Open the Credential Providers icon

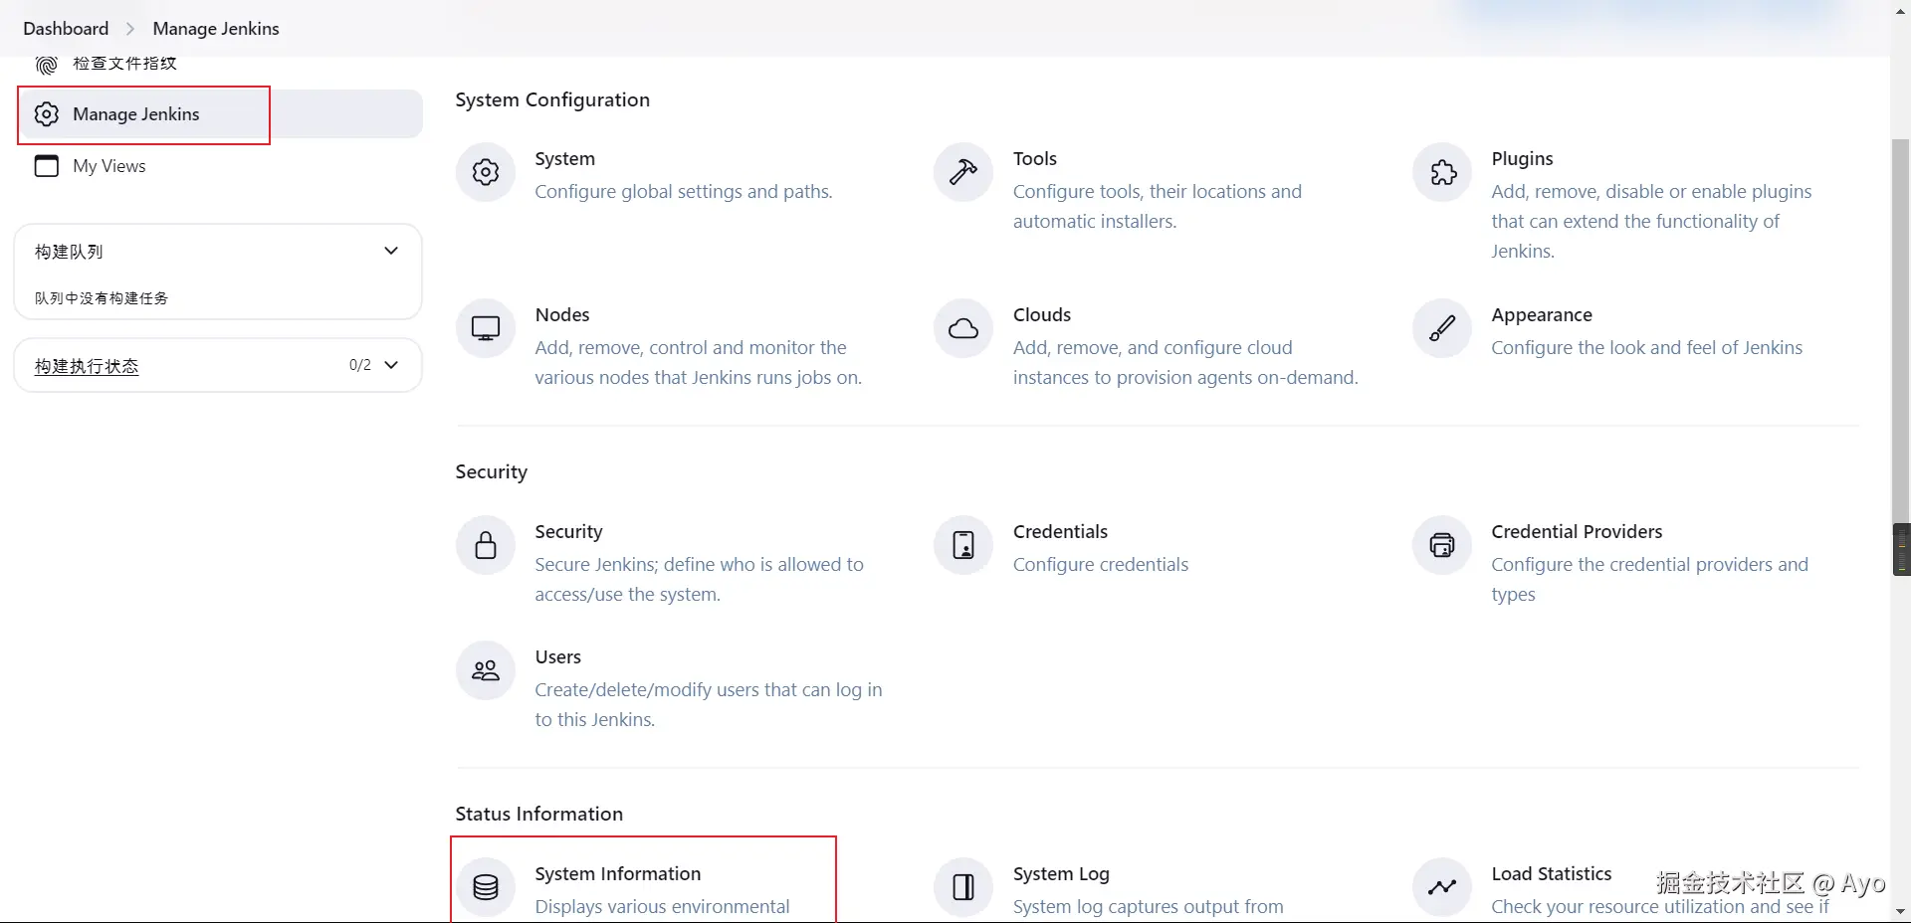[x=1442, y=545]
